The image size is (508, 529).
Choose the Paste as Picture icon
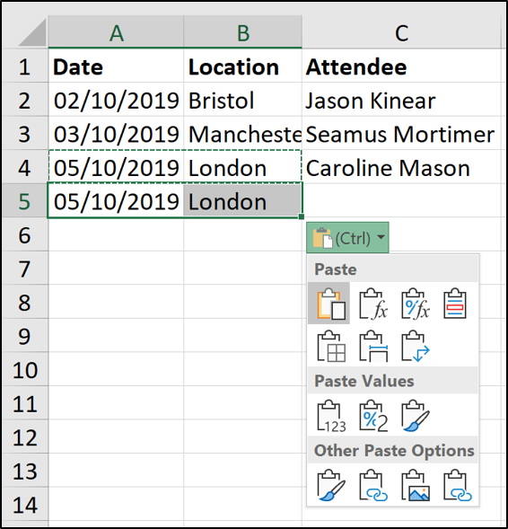(x=415, y=485)
